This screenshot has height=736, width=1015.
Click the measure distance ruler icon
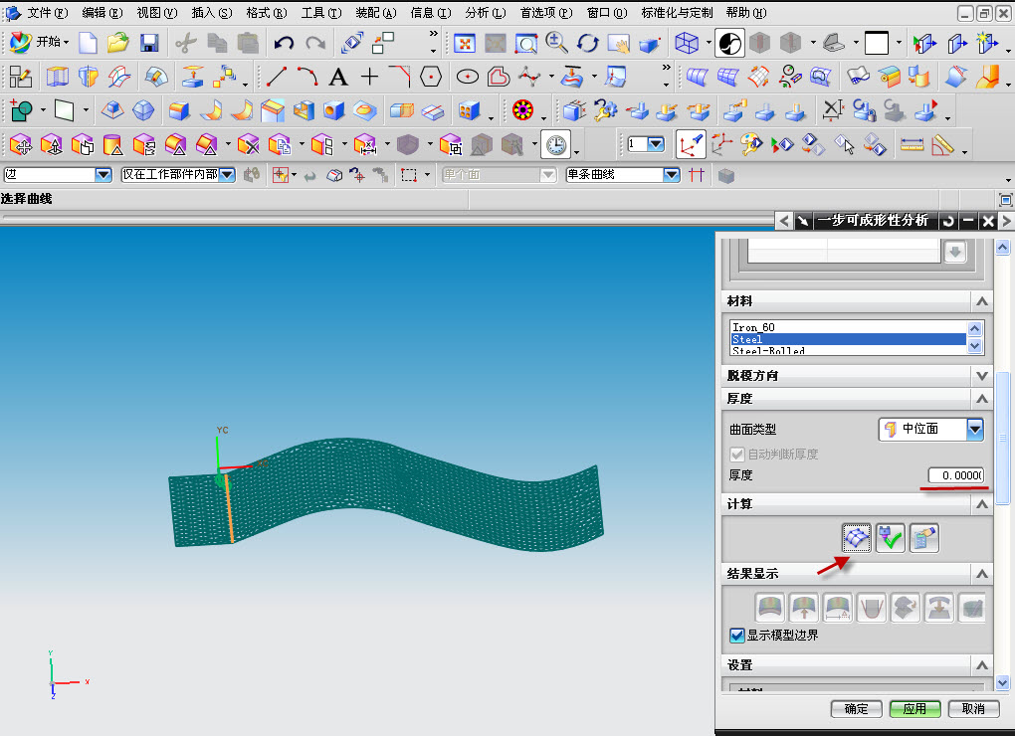coord(913,145)
